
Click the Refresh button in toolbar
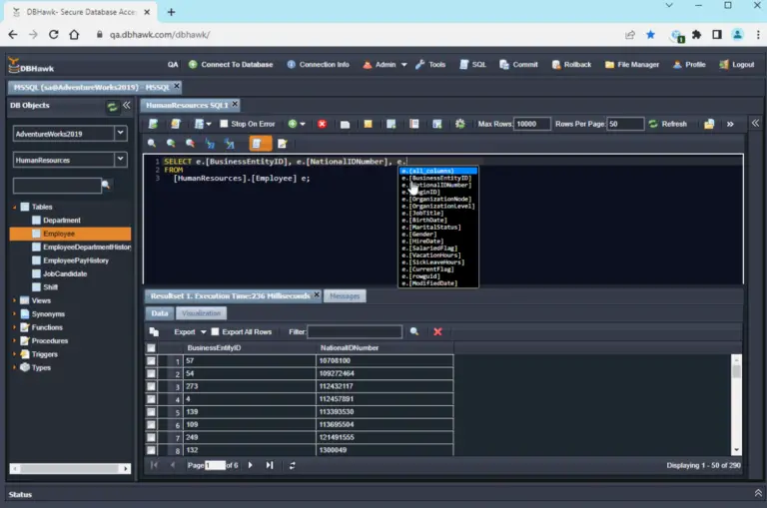[668, 124]
